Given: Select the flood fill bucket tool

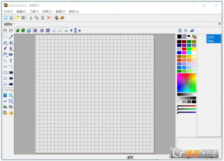Looking at the screenshot, I should [11, 54].
